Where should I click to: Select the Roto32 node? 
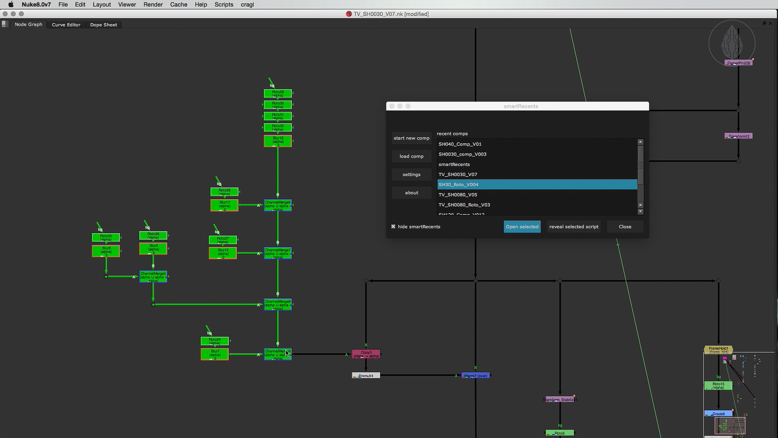pos(278,128)
